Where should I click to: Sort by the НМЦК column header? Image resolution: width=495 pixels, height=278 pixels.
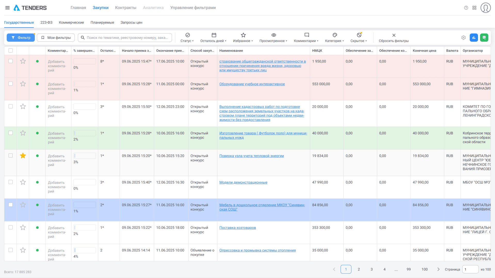pyautogui.click(x=317, y=50)
